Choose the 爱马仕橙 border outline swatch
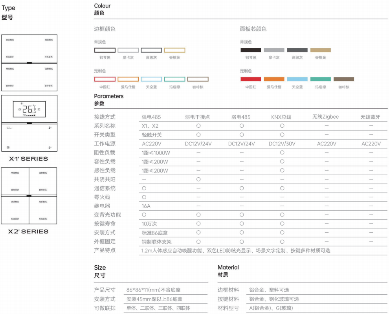Screen dimensions: 389x314 point(128,79)
